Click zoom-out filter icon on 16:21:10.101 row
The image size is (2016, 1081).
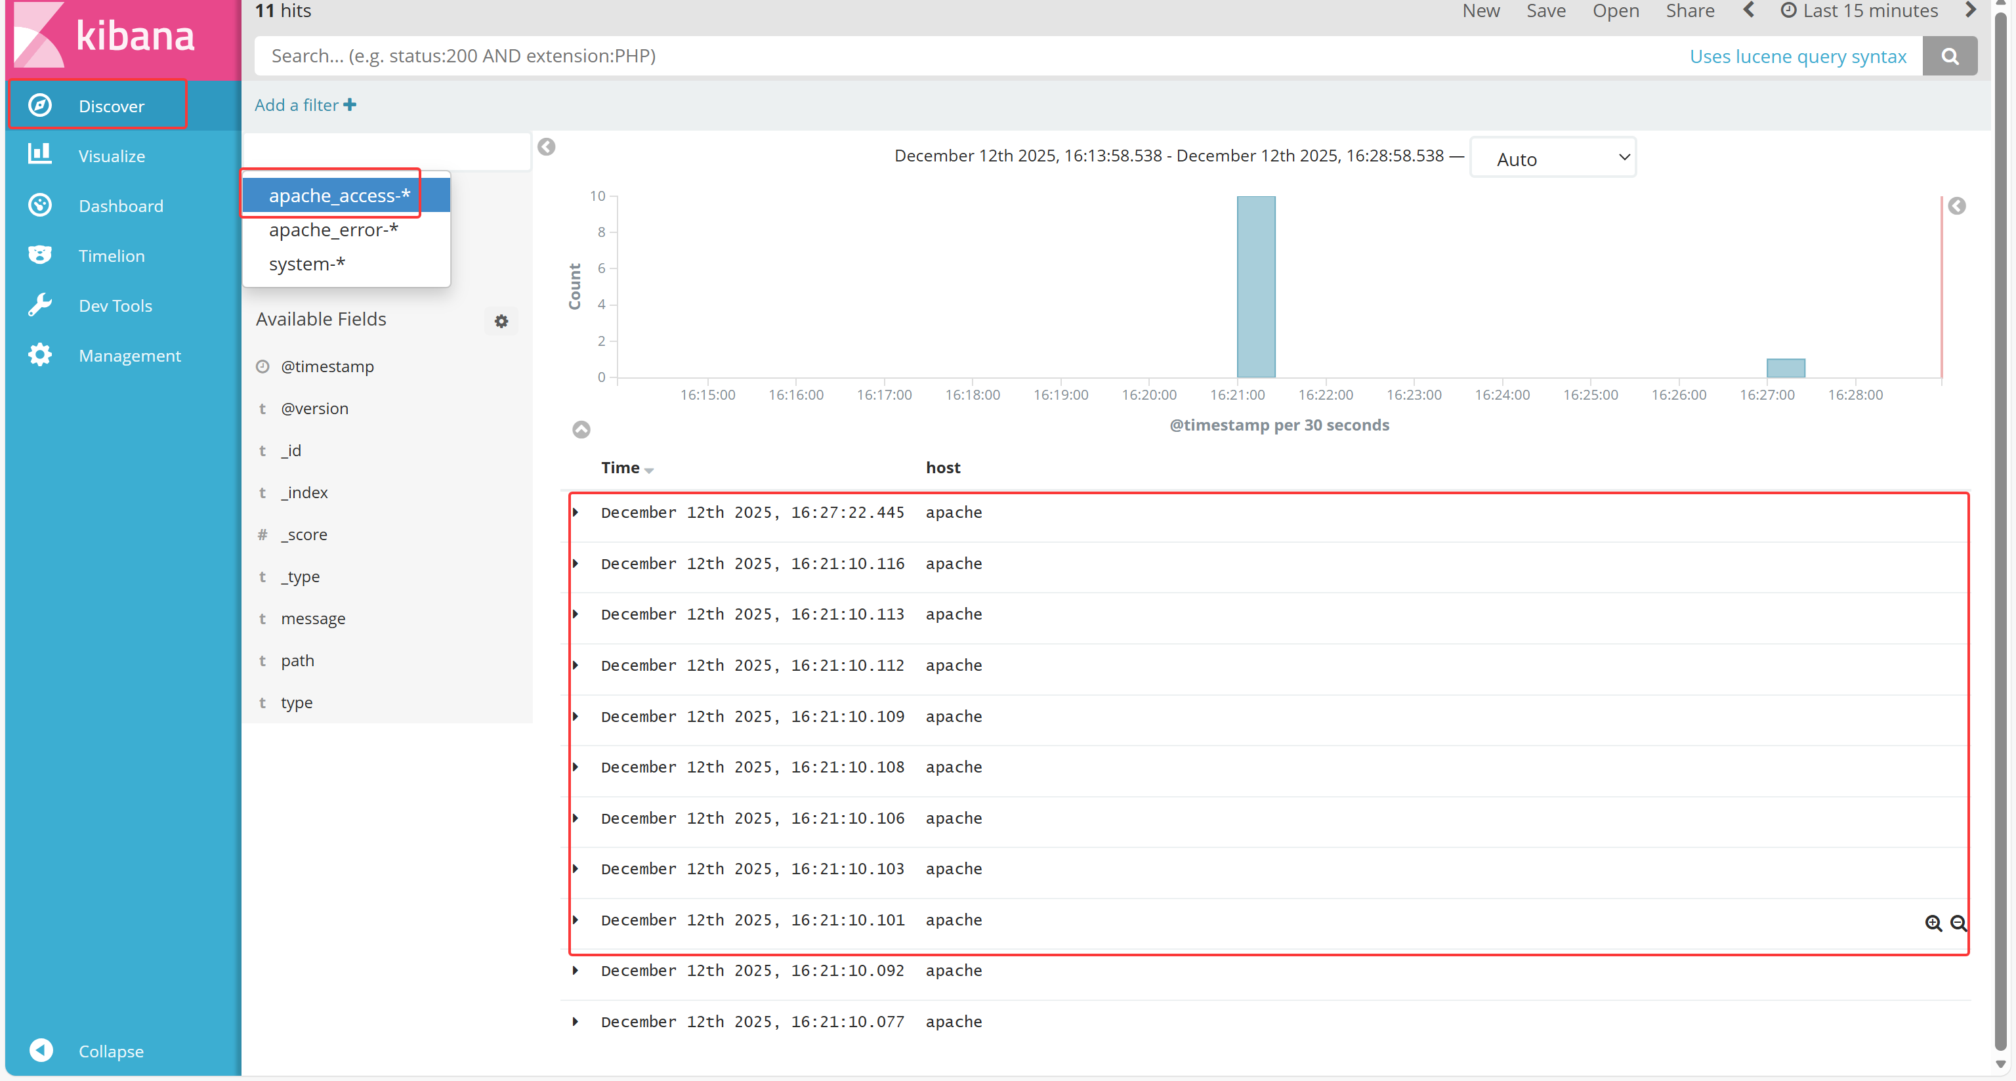[x=1958, y=923]
